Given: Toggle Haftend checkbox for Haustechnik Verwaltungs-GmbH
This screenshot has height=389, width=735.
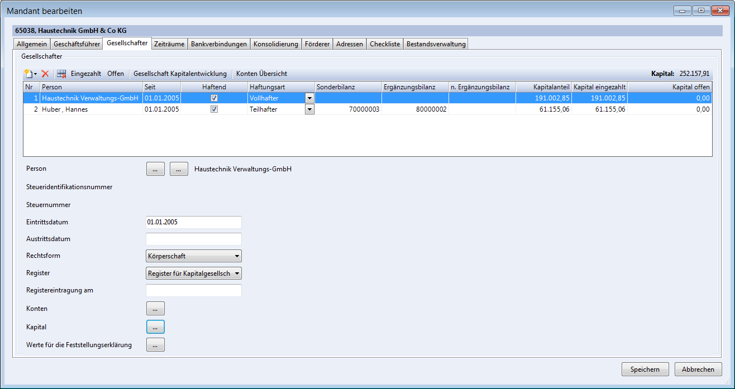Looking at the screenshot, I should (214, 98).
